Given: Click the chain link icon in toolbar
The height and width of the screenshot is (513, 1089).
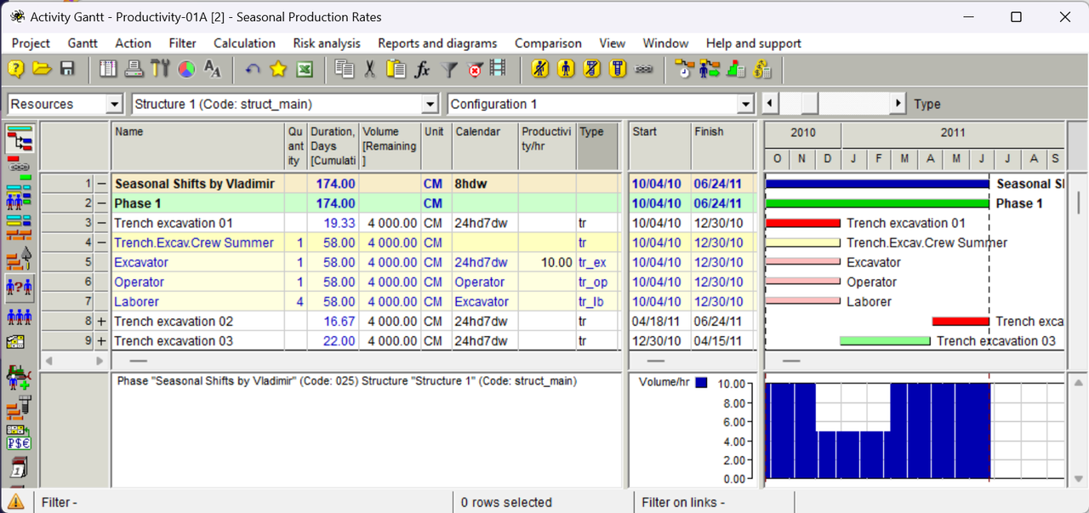Looking at the screenshot, I should coord(644,70).
